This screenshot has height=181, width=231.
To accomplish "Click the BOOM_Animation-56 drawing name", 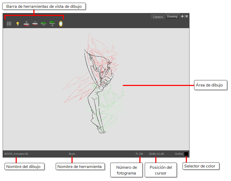I will pyautogui.click(x=16, y=154).
